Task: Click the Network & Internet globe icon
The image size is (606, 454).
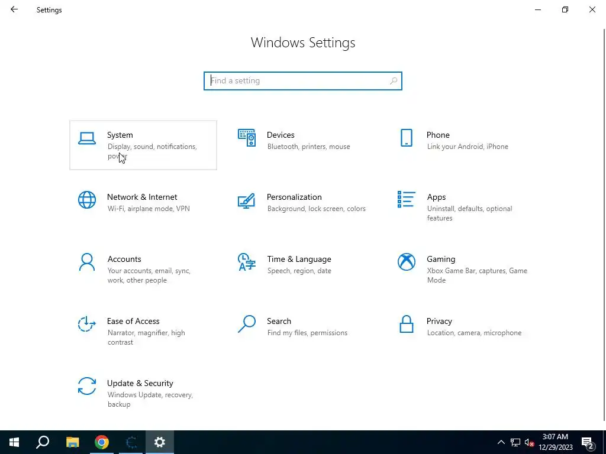Action: (86, 200)
